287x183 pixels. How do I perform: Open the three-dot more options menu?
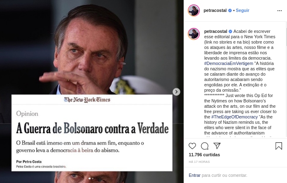[x=280, y=11]
